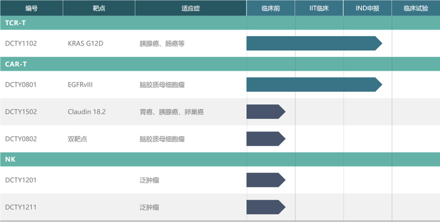440x222 pixels.
Task: Click the DCTY1102 progress arrow bar
Action: (313, 43)
